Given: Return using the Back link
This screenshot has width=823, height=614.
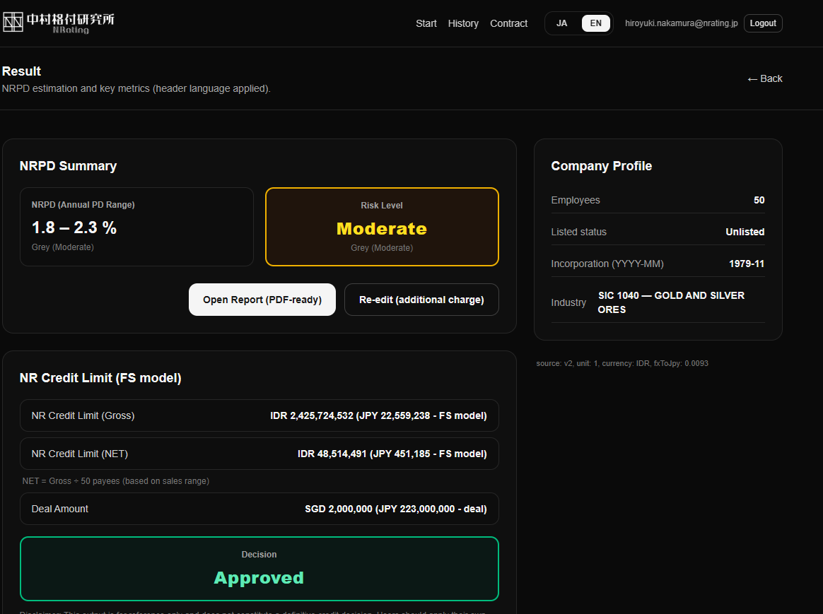Looking at the screenshot, I should (764, 78).
